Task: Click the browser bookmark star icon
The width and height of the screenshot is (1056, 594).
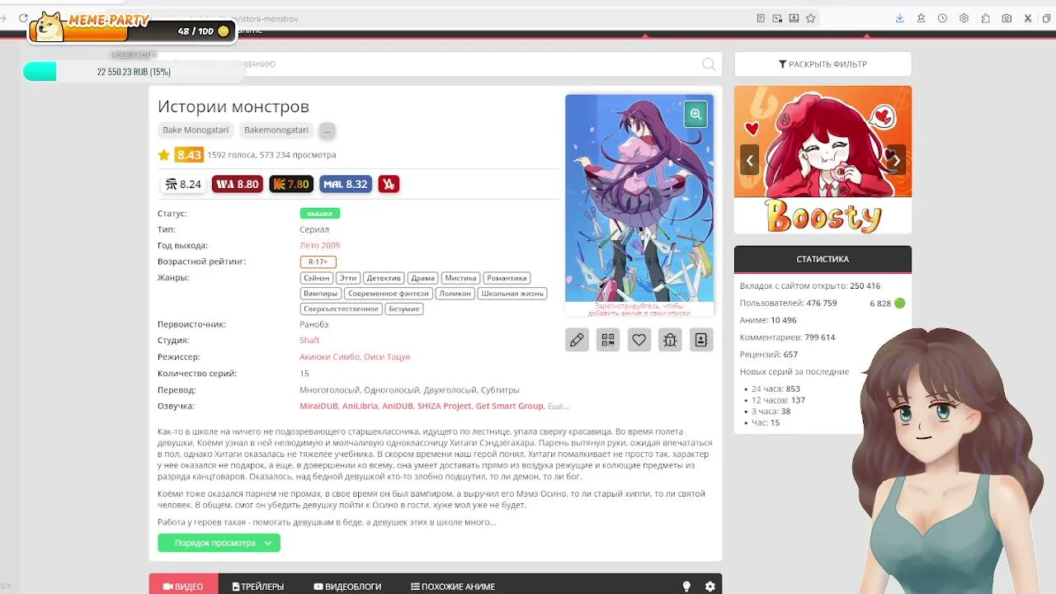Action: click(810, 18)
